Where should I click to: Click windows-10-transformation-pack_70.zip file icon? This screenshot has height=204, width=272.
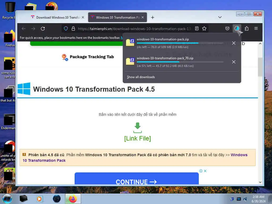click(130, 61)
